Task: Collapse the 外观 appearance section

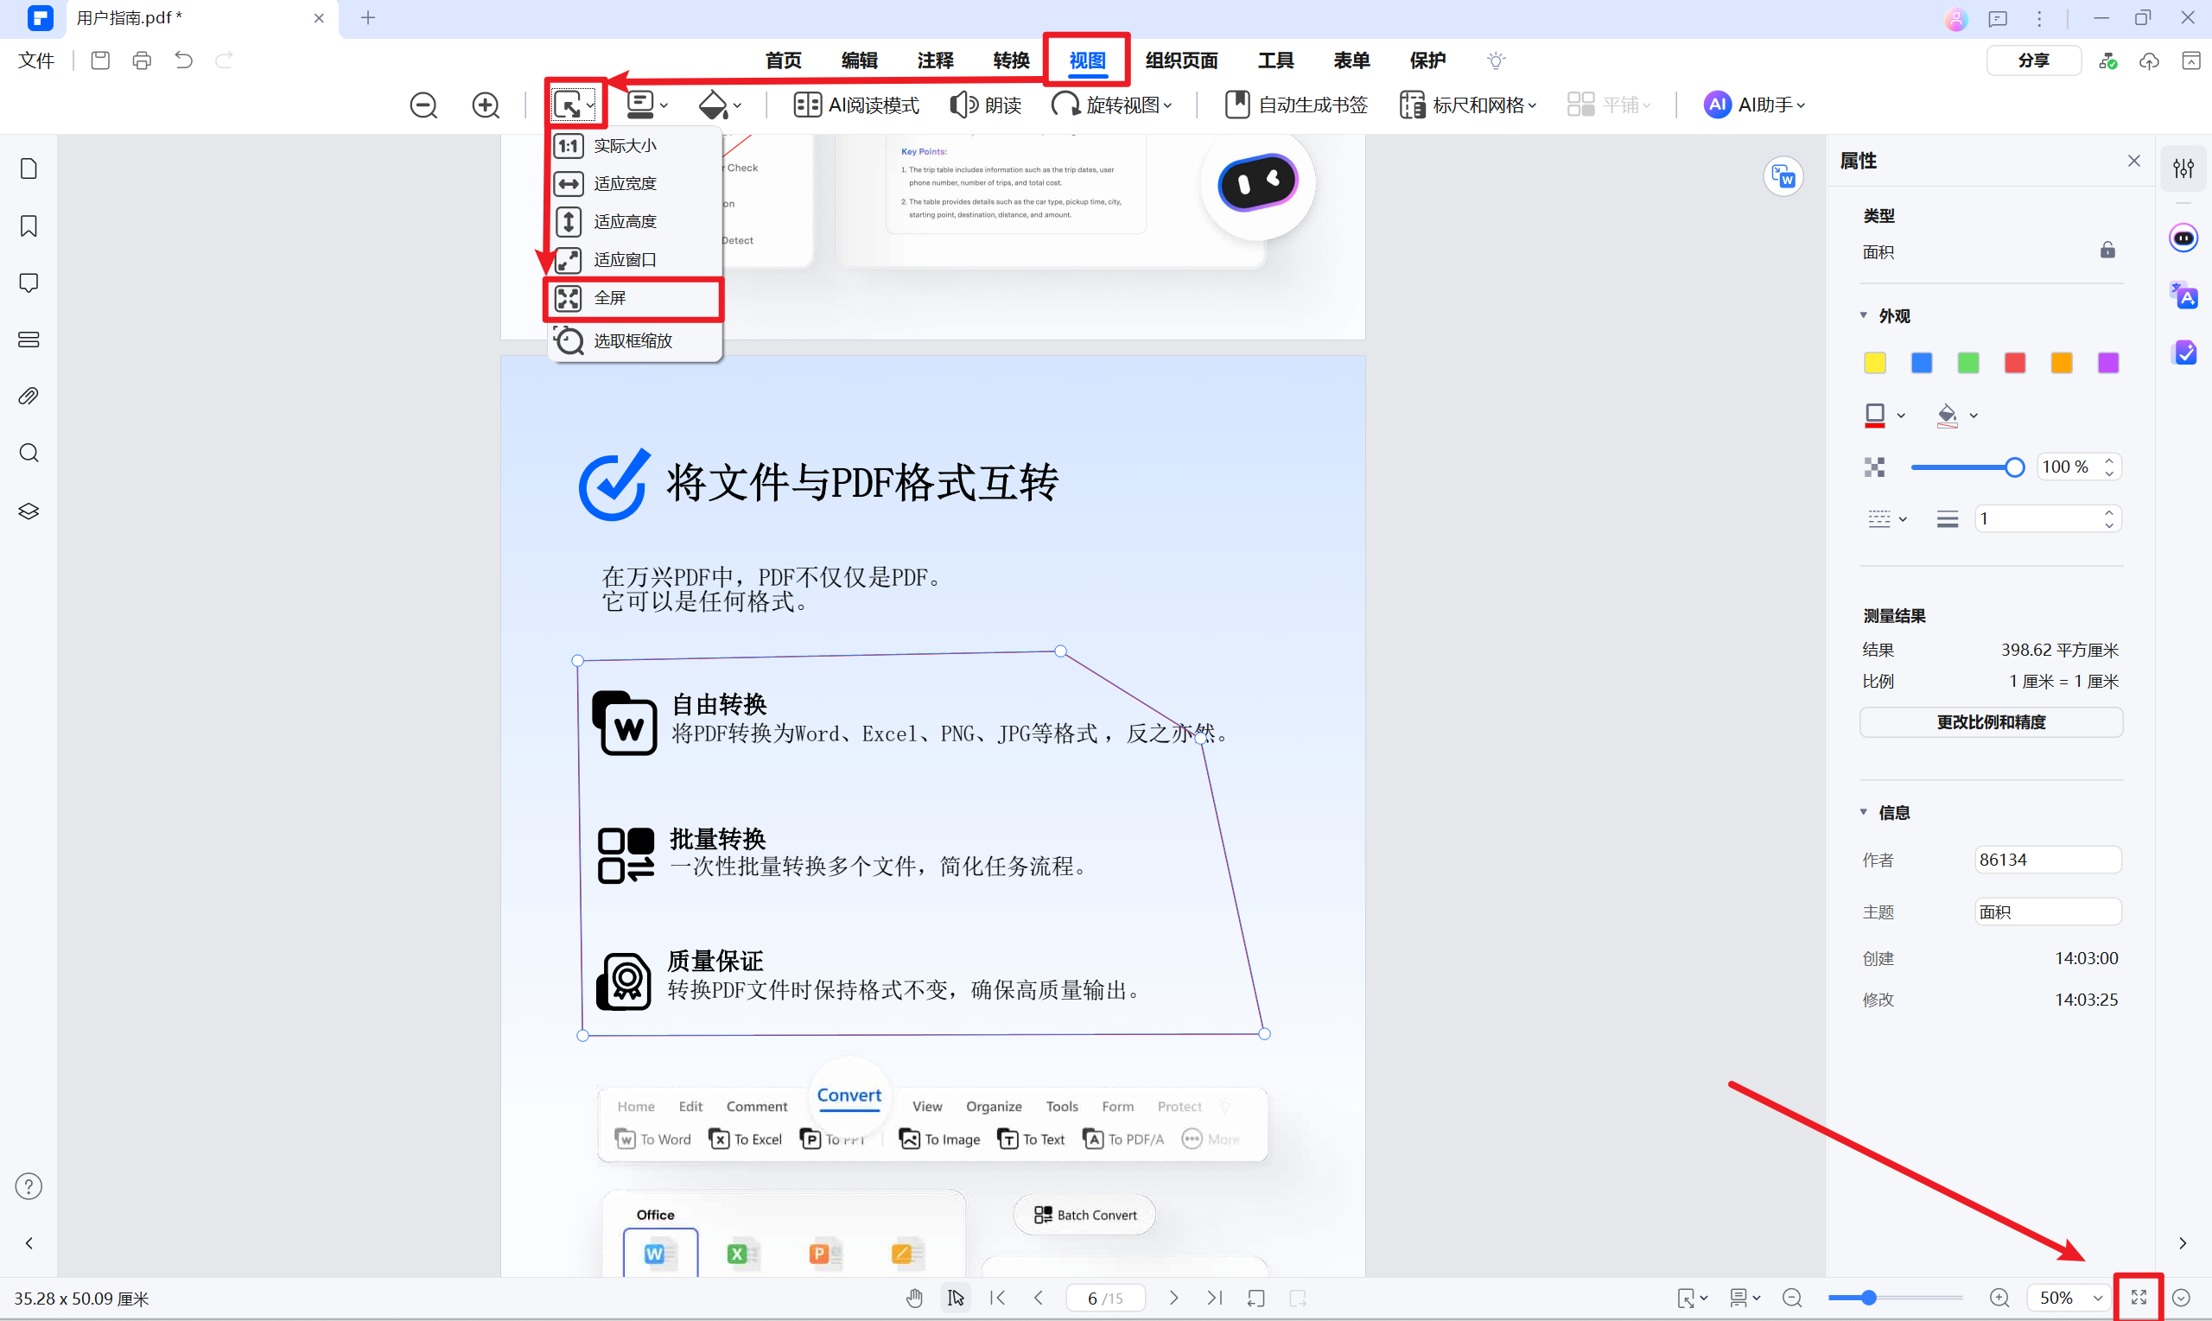Action: click(1864, 314)
